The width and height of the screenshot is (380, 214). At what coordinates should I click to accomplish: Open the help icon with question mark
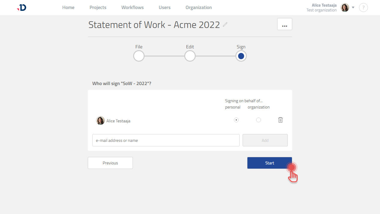pyautogui.click(x=363, y=8)
